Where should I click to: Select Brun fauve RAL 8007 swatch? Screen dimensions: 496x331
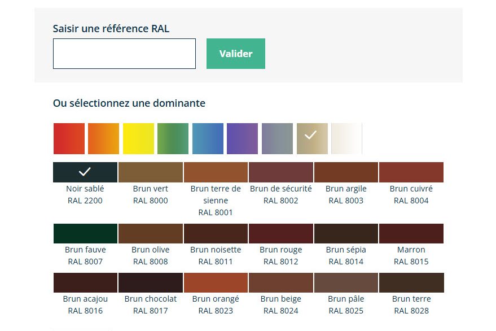pos(85,233)
